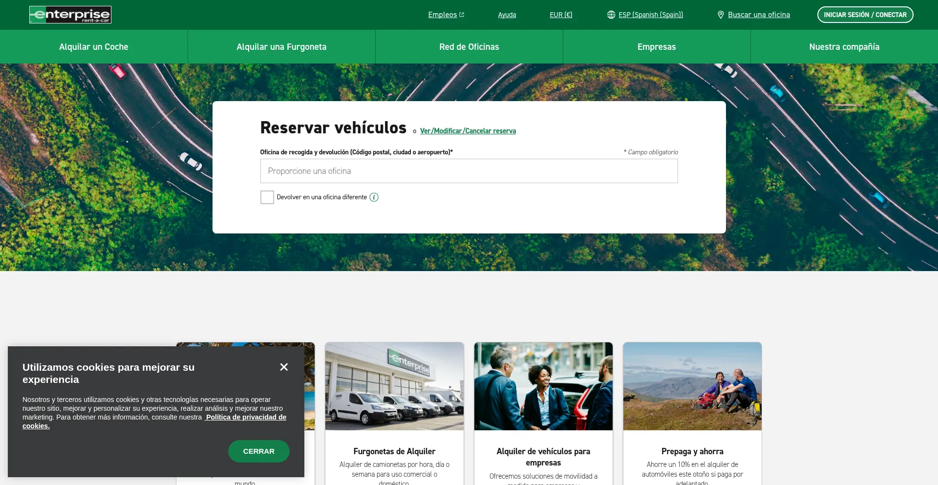Open the ESP (Spanish (Spain)) language selector
The width and height of the screenshot is (938, 485).
coord(651,15)
